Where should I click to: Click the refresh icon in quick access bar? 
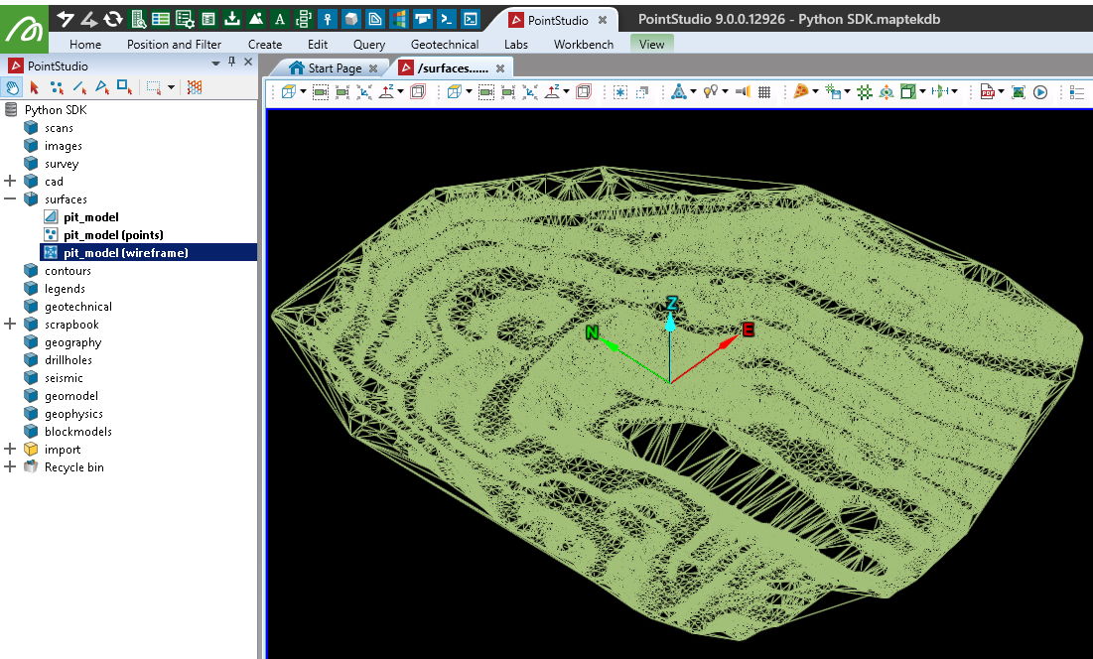114,19
